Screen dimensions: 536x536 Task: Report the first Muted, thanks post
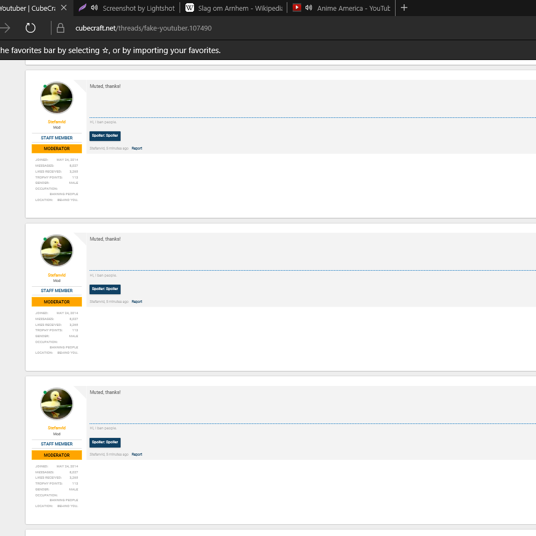(137, 148)
